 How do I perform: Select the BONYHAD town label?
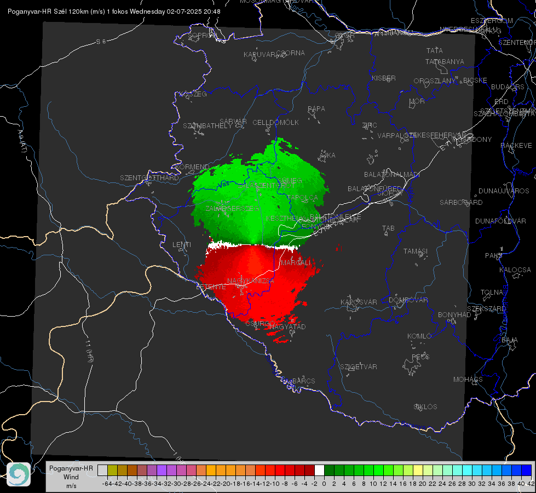click(454, 315)
